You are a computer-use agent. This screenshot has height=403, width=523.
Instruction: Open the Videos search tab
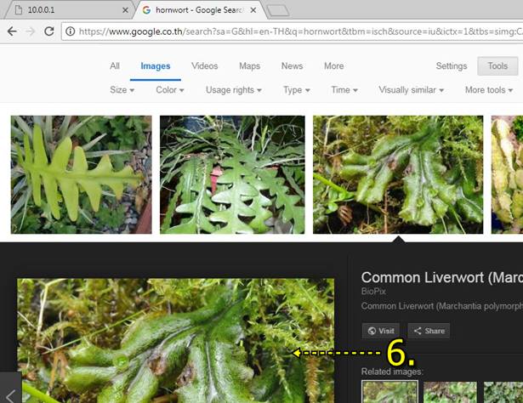tap(204, 66)
